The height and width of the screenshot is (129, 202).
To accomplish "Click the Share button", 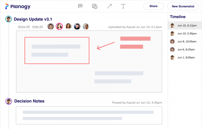I will click(154, 6).
